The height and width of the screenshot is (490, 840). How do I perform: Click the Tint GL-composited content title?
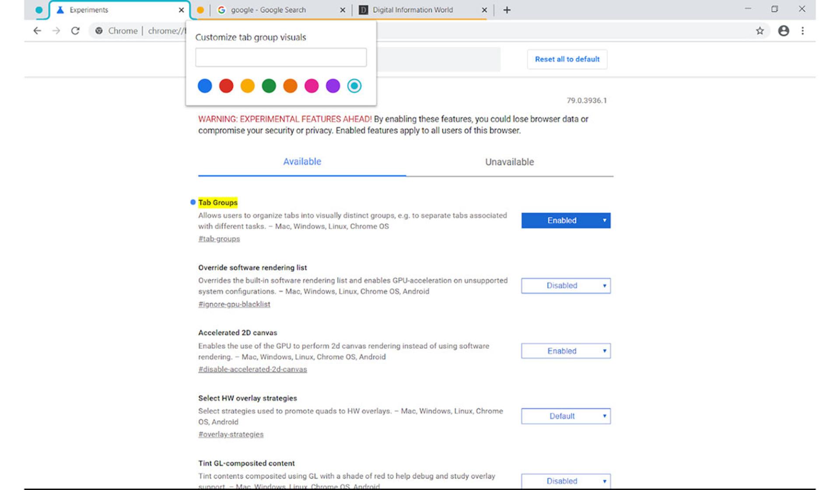point(246,463)
